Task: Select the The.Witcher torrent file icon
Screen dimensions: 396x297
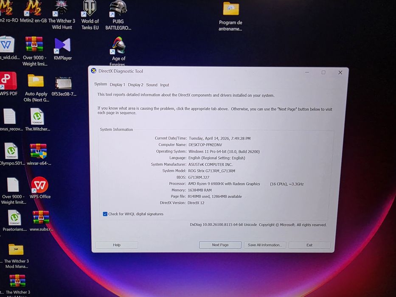Action: (x=37, y=120)
